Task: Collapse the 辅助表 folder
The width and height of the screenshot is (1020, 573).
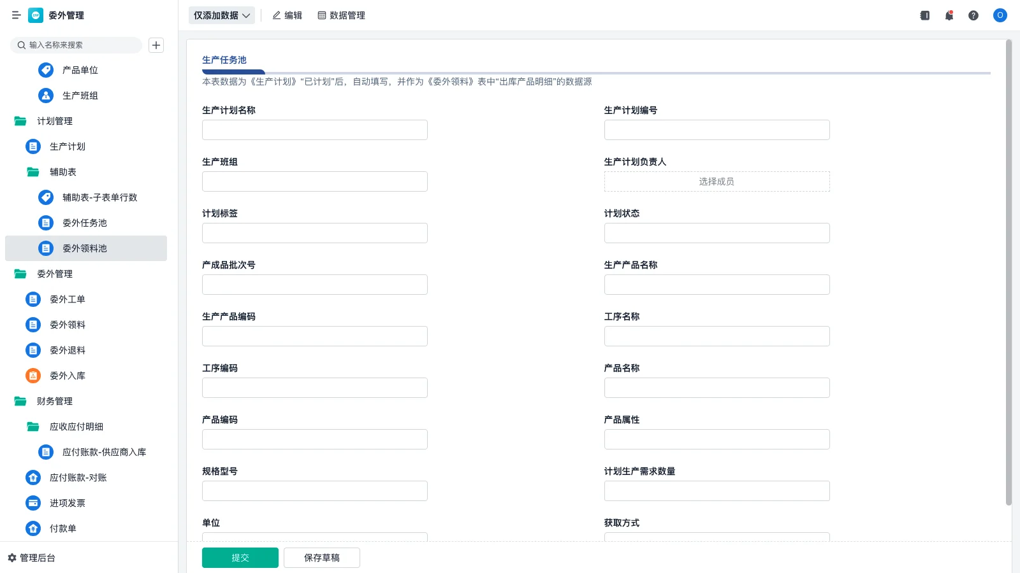Action: pos(33,172)
